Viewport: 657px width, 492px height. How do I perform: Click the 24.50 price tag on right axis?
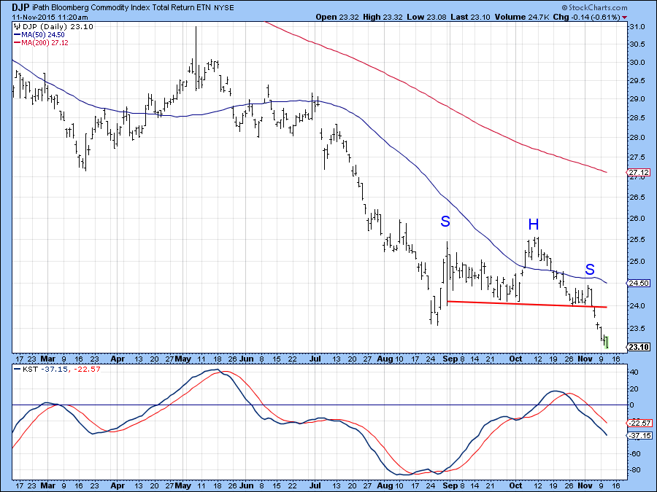pyautogui.click(x=639, y=283)
